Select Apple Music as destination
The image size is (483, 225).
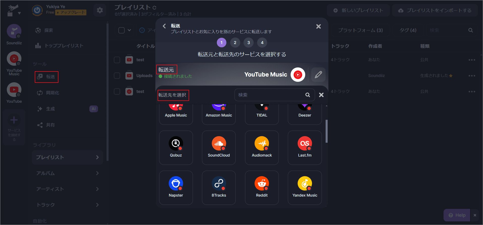tap(176, 114)
